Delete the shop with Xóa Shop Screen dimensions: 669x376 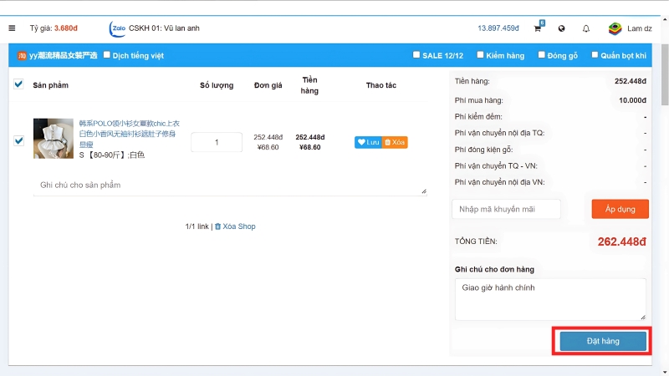pyautogui.click(x=234, y=226)
